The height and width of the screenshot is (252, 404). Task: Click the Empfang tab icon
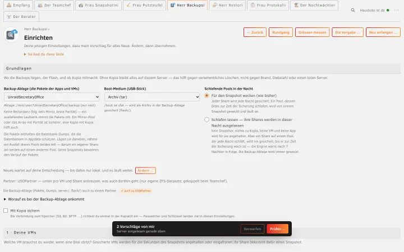9,5
